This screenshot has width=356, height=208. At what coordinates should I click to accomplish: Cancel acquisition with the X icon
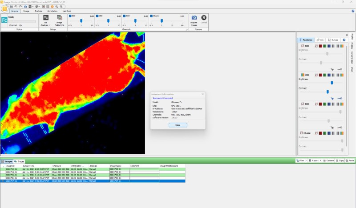pyautogui.click(x=204, y=19)
